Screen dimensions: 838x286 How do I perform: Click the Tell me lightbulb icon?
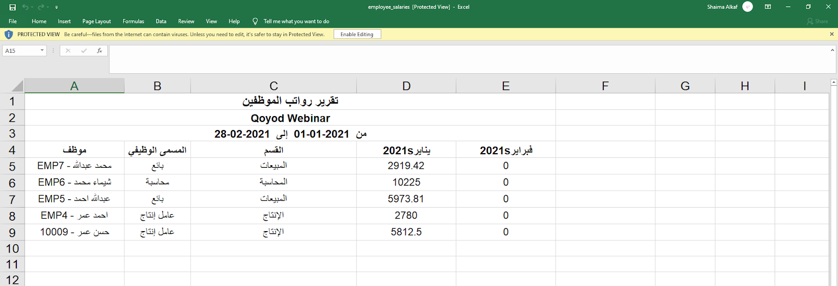tap(255, 21)
